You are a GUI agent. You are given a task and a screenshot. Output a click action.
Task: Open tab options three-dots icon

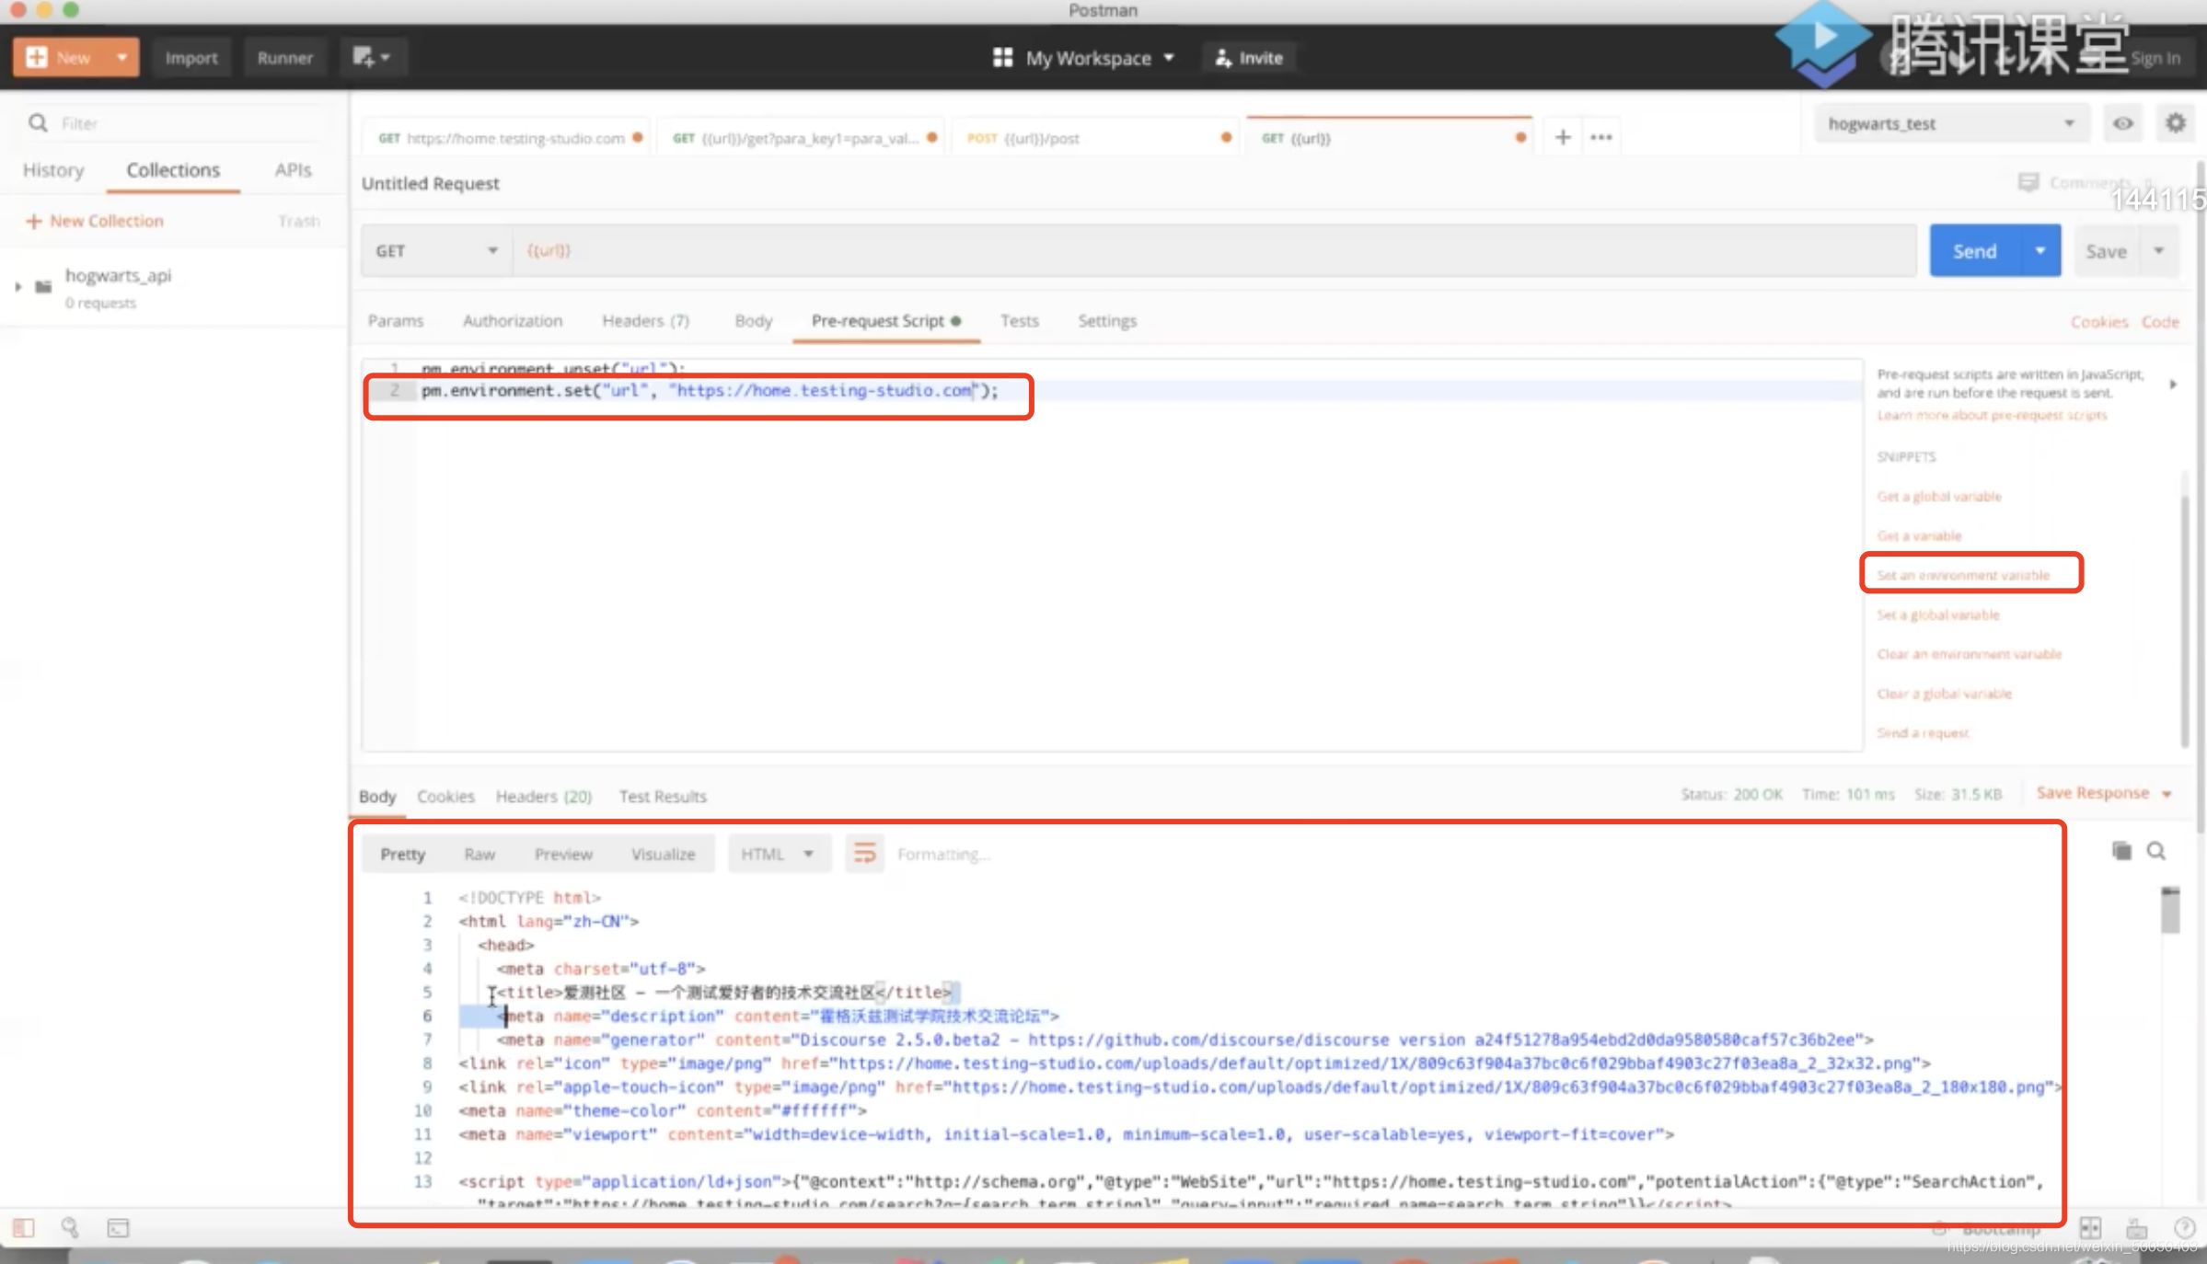point(1601,137)
